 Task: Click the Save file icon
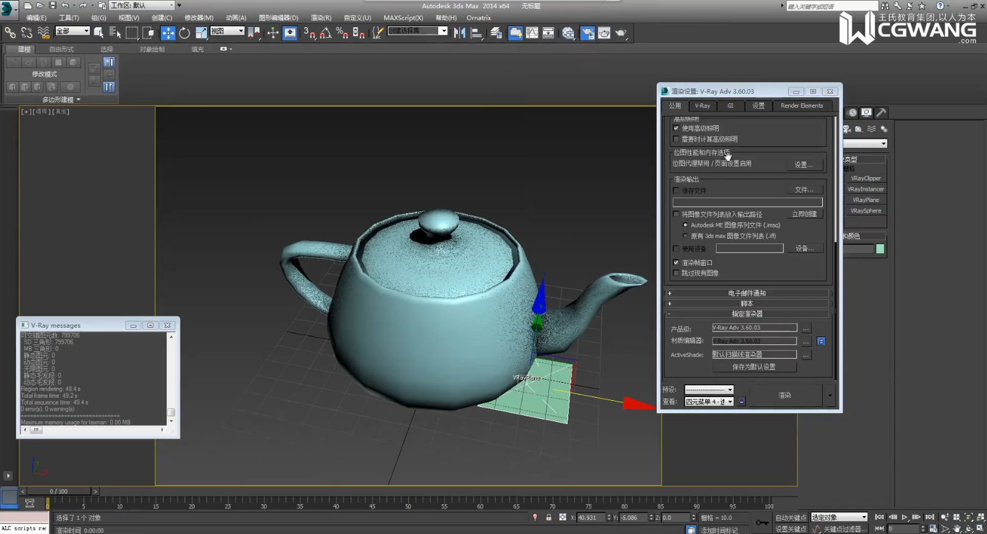[52, 5]
